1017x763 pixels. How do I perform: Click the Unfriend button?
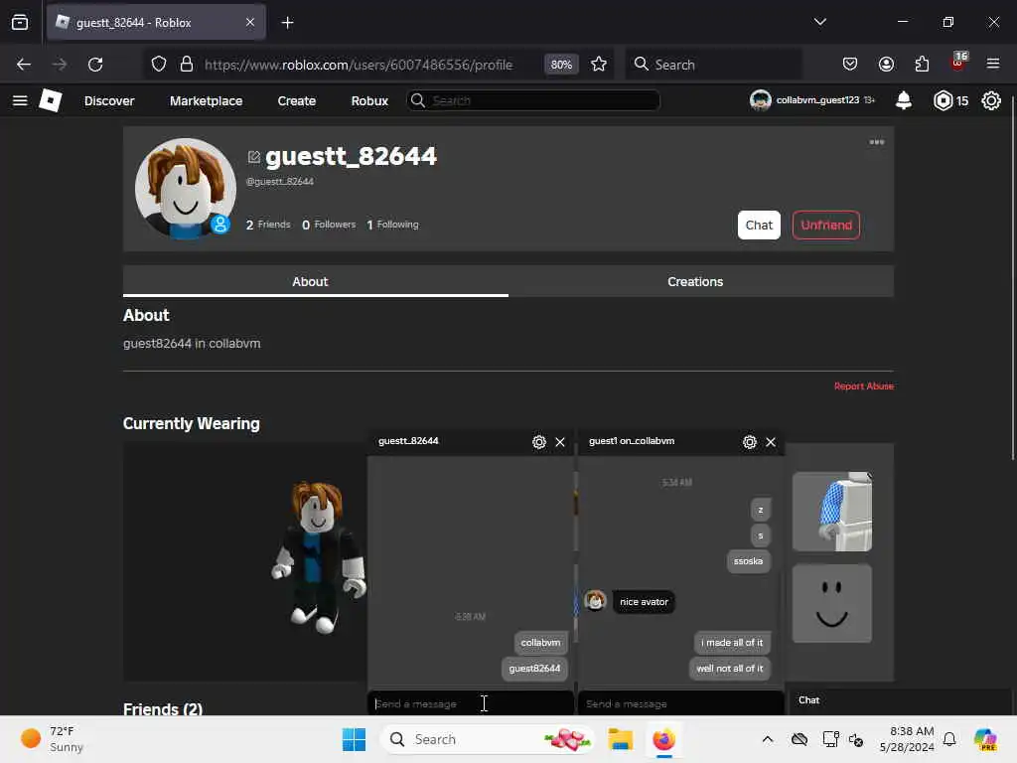[x=826, y=226]
